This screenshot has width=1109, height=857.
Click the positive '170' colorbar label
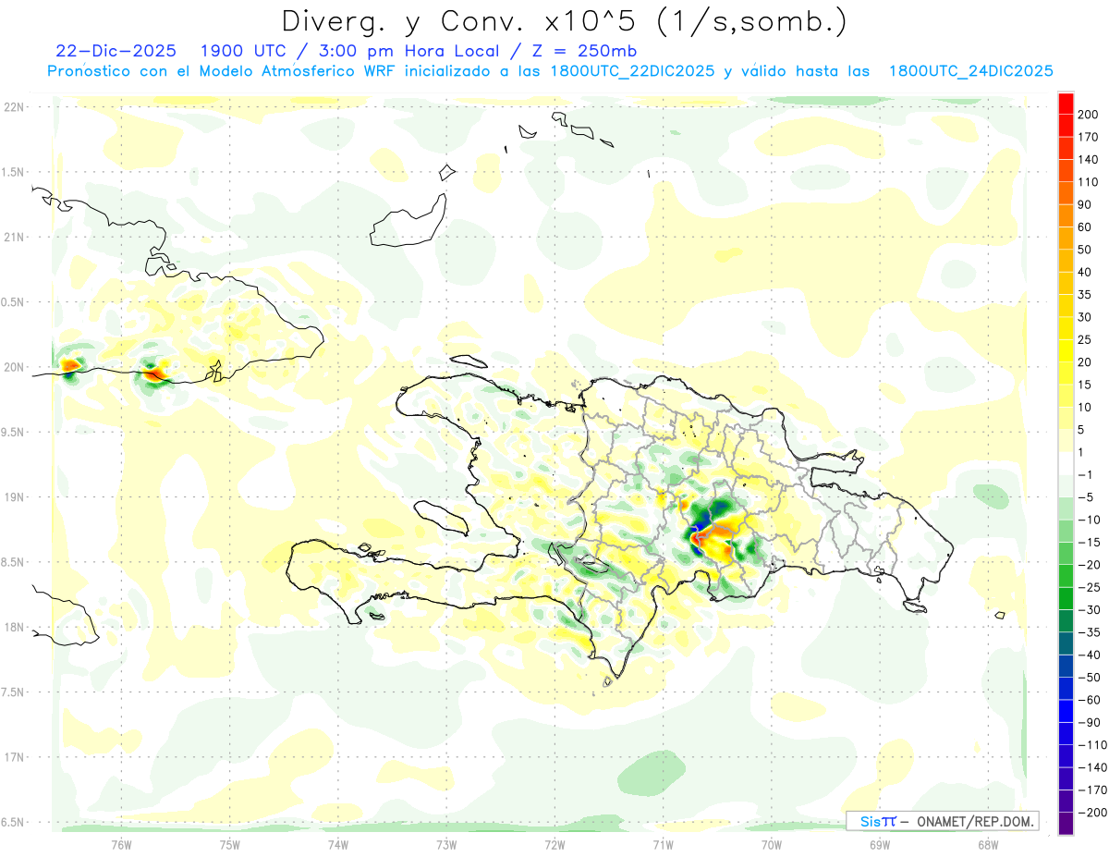click(1088, 137)
